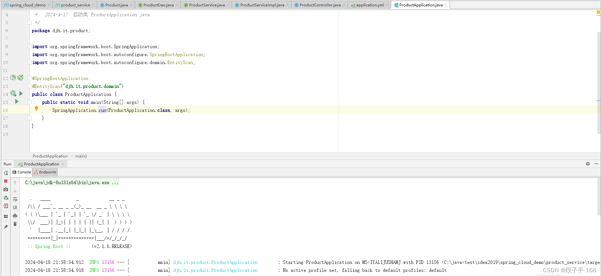The image size is (601, 276).
Task: Clear all console output
Action: coord(15,224)
